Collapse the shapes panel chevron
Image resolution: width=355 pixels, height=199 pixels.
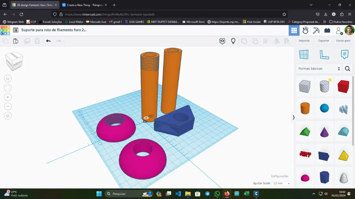point(293,117)
